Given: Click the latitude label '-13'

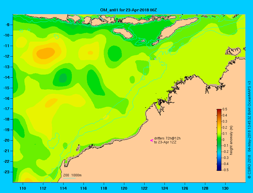Looking at the screenshot, I should tap(7, 67).
